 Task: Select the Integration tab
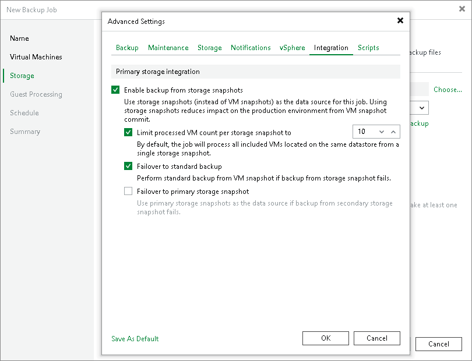(331, 48)
